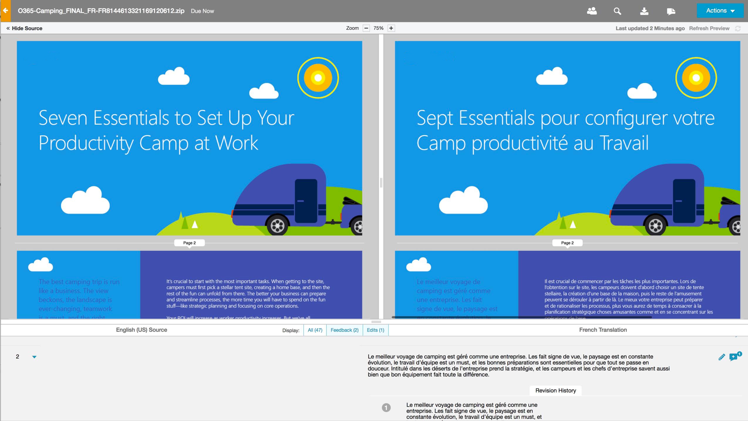Viewport: 748px width, 421px height.
Task: Click the source Page 2 marker
Action: coord(189,243)
